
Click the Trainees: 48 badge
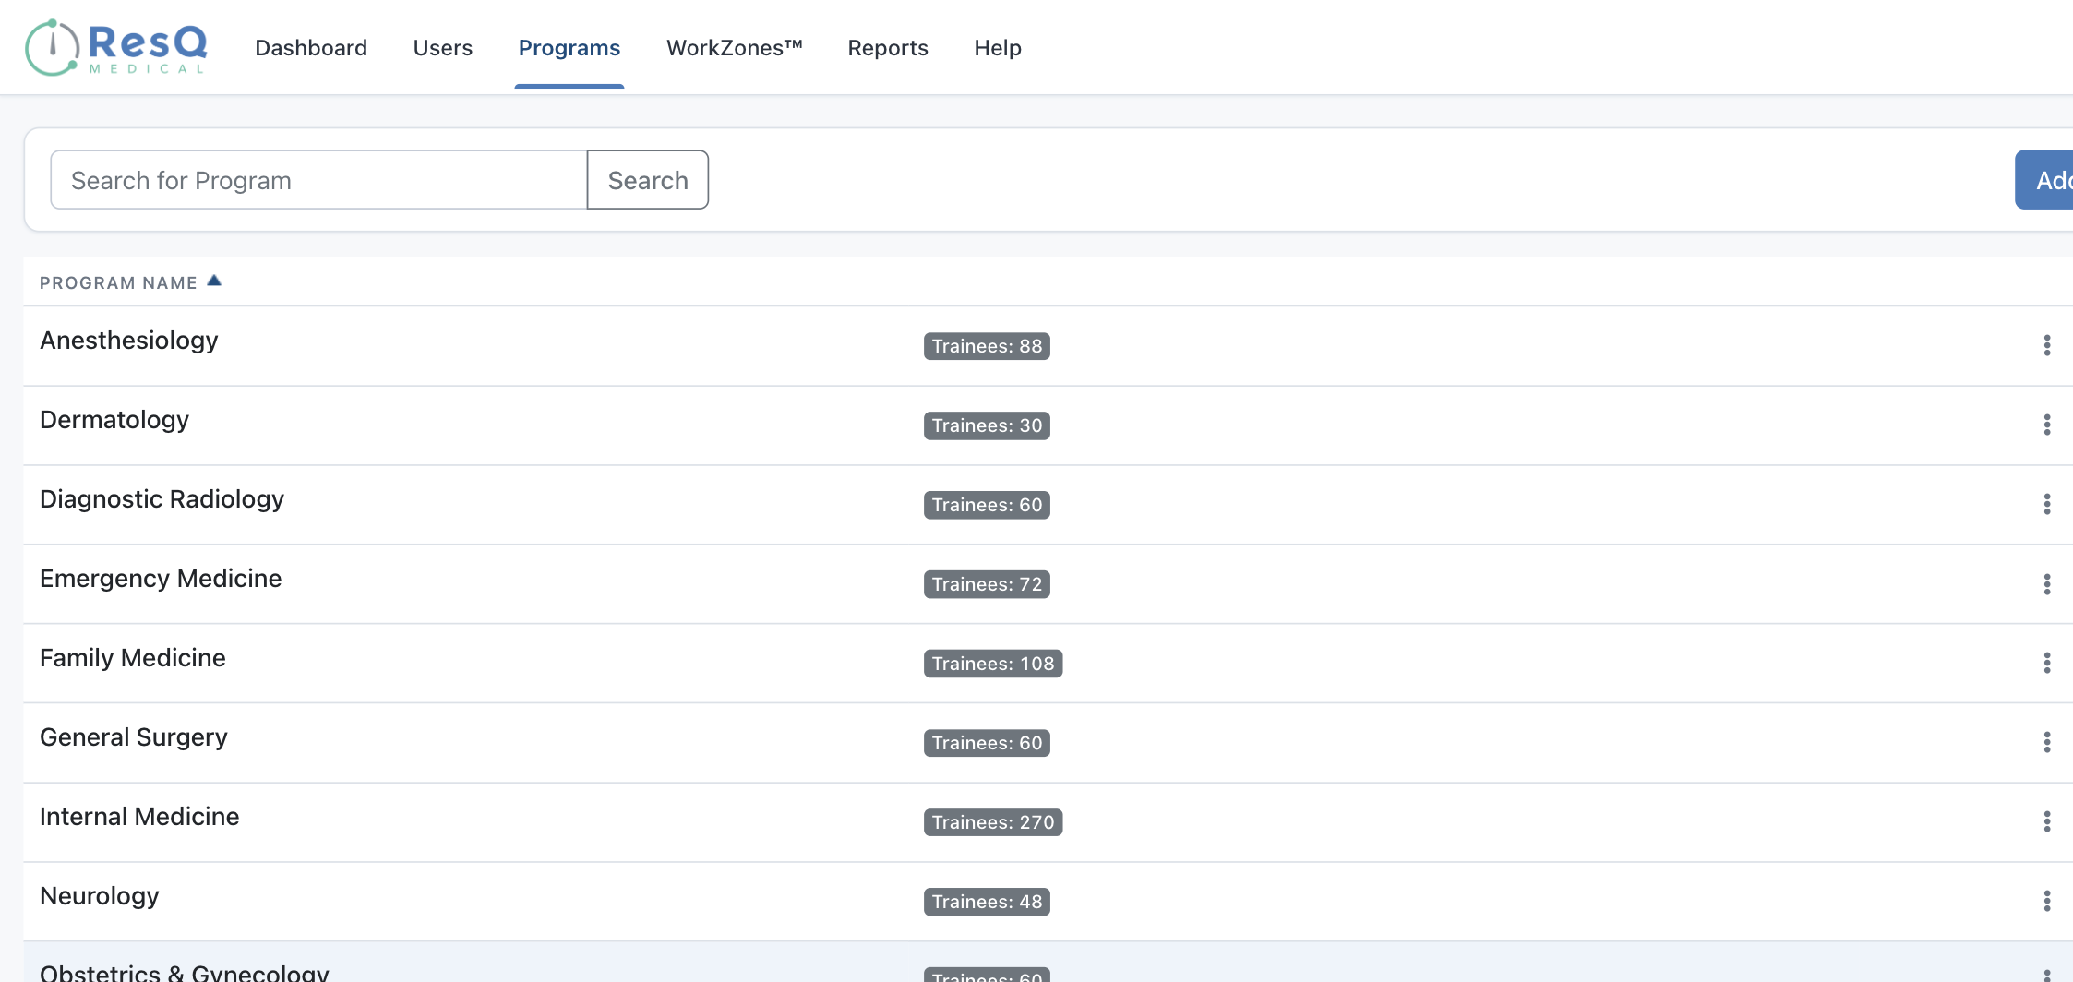(987, 902)
